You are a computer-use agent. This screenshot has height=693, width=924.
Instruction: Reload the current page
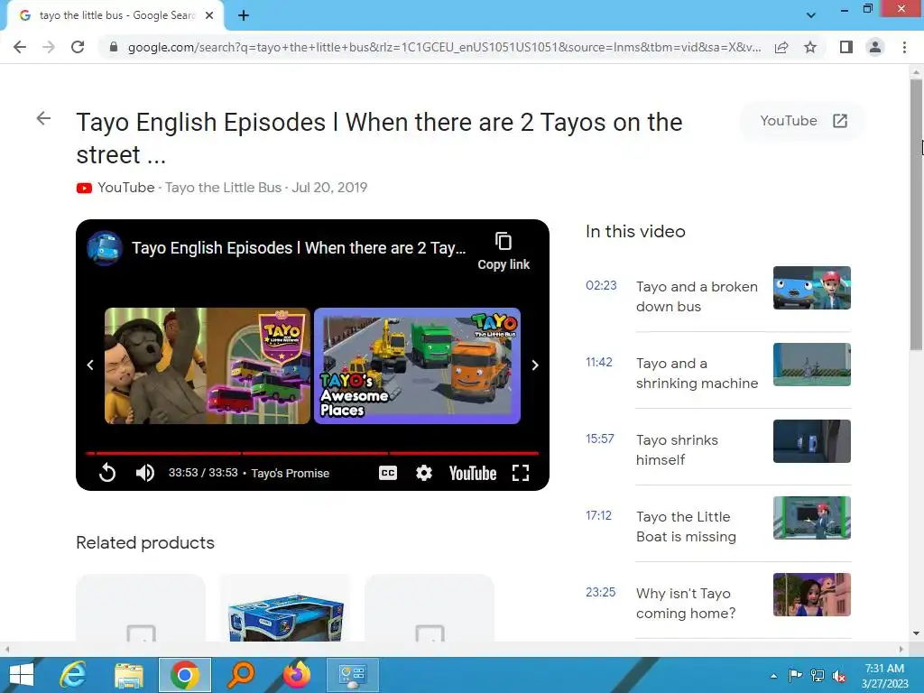pyautogui.click(x=78, y=47)
